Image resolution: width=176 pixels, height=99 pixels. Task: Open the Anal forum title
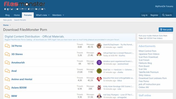pyautogui.click(x=14, y=71)
